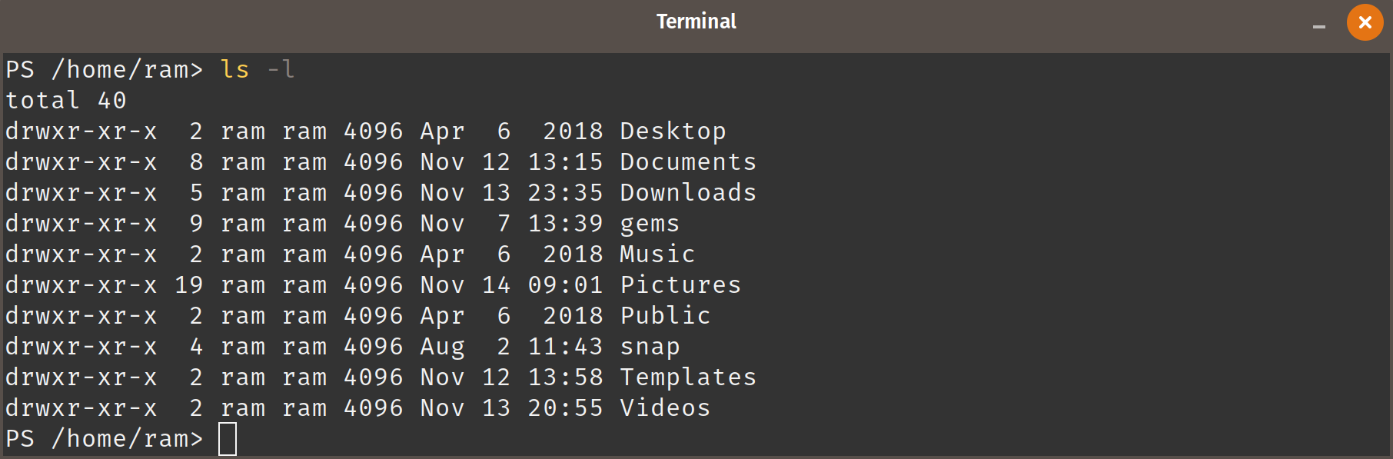
Task: Click the 'total 40' output line
Action: pos(65,101)
